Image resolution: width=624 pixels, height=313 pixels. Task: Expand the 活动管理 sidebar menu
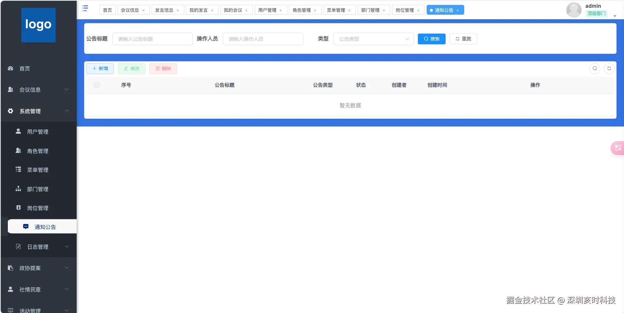click(67, 310)
